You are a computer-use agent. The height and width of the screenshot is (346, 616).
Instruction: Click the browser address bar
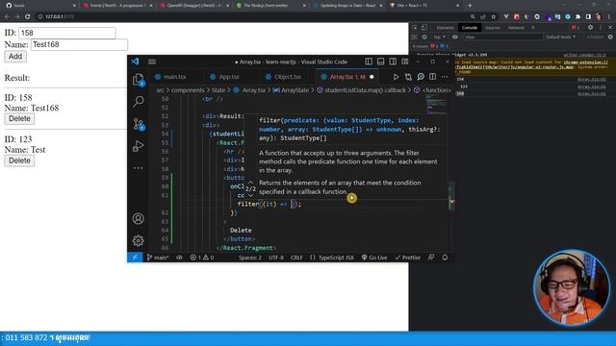click(251, 17)
